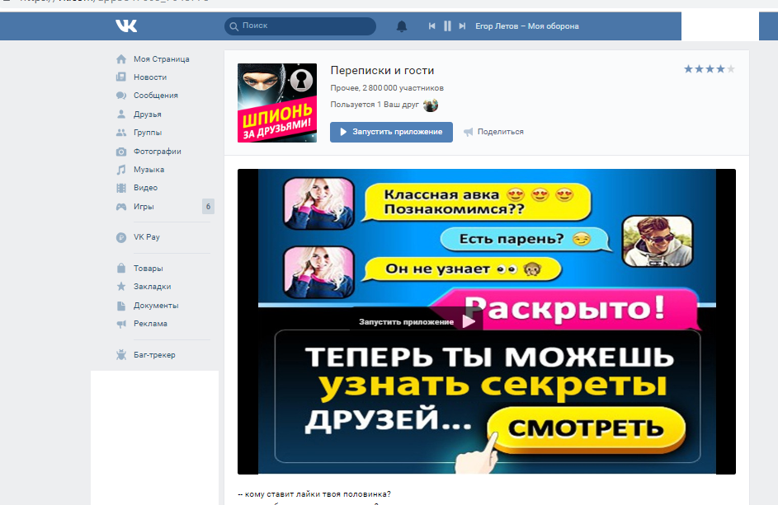This screenshot has width=778, height=505.
Task: Click the camera icon beside Фотографии
Action: click(x=121, y=151)
